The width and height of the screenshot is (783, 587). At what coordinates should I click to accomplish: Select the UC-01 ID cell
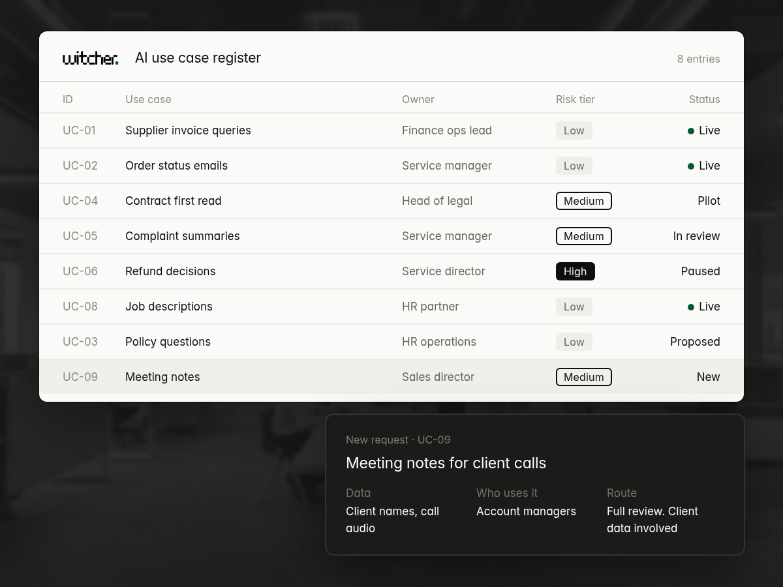[80, 130]
